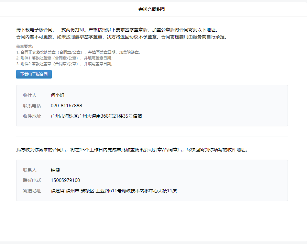Screen dimensions: 307x244
Task: Click 联系电话 label above 收件地址
Action: click(32, 106)
